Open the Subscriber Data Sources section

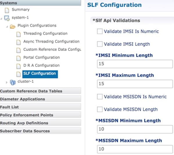click(x=40, y=131)
